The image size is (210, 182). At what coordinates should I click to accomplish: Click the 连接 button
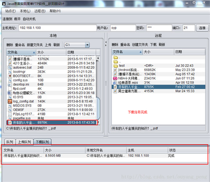(202, 28)
